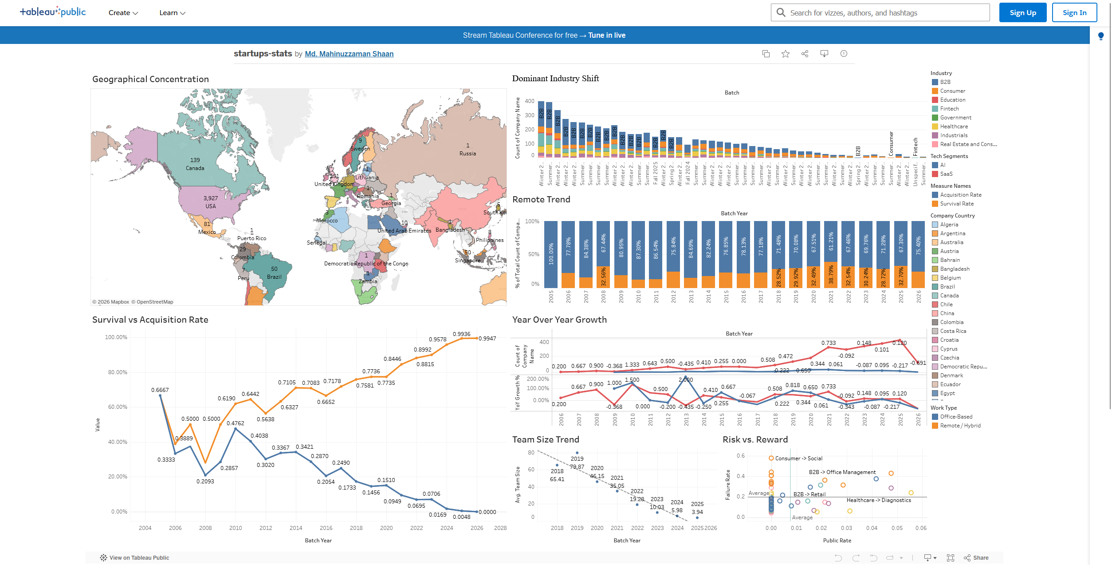Click Tune in live link
This screenshot has width=1112, height=565.
coord(607,35)
